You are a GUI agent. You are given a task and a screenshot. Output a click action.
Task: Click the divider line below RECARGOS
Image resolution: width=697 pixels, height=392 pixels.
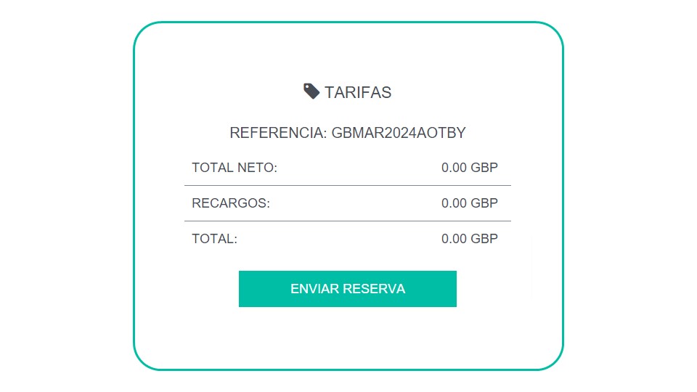tap(348, 221)
